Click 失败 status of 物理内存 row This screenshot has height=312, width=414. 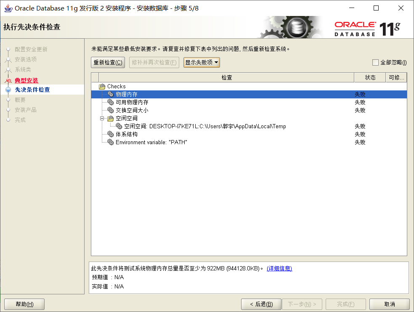tap(360, 94)
